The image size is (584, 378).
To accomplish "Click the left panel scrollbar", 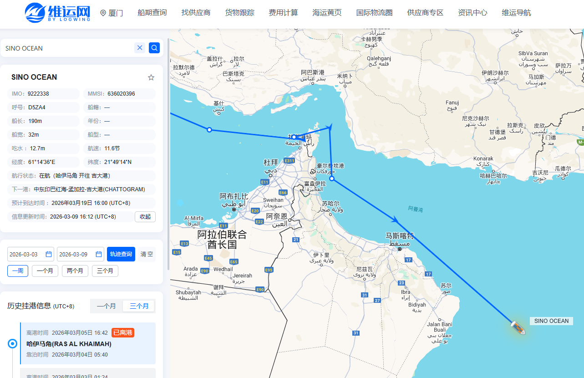I will point(168,155).
